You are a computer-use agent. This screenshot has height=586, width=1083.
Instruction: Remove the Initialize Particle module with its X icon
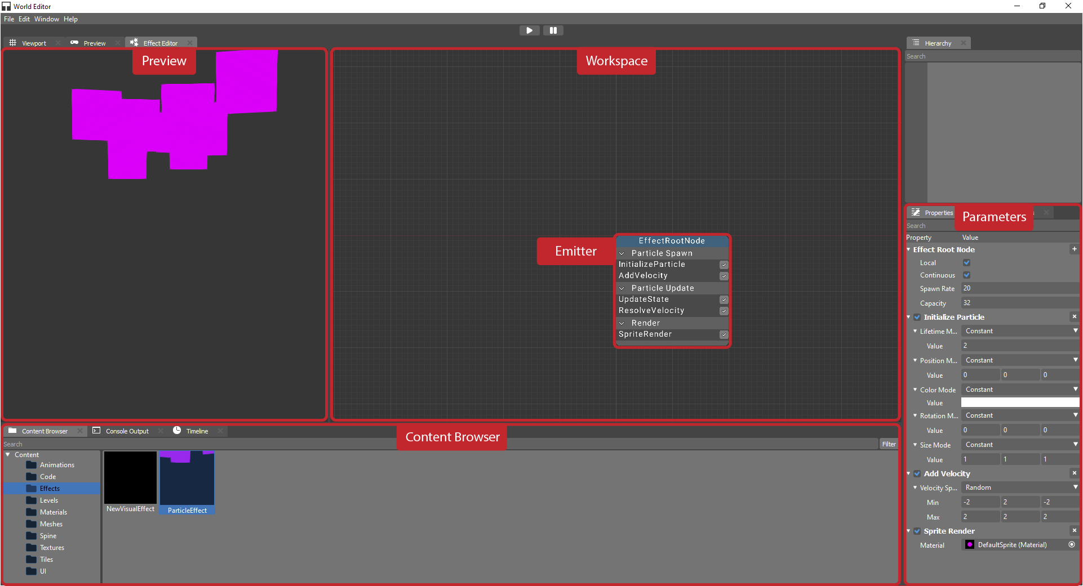[1074, 317]
